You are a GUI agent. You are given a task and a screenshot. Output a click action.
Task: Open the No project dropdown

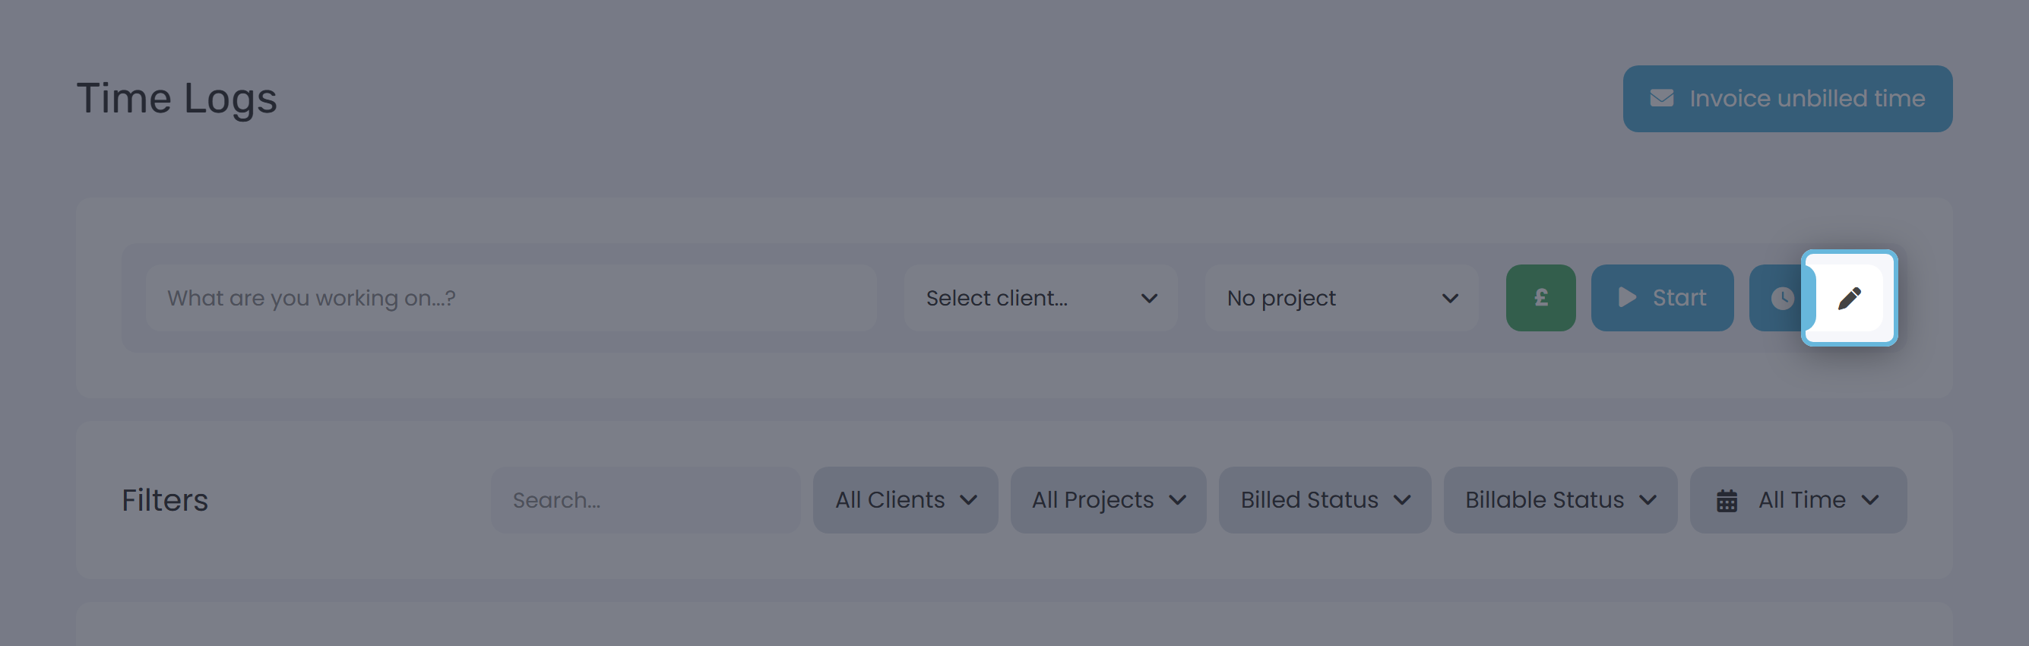click(x=1341, y=298)
